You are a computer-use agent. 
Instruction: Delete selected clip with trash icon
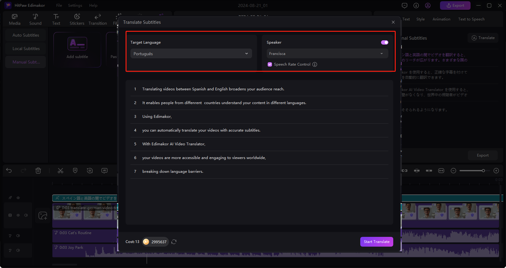point(38,171)
